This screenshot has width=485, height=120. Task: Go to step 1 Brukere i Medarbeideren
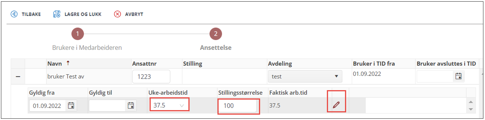pyautogui.click(x=78, y=34)
